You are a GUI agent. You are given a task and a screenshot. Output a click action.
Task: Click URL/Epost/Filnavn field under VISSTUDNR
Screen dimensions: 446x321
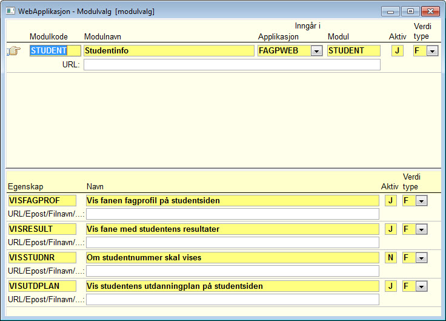coord(232,271)
